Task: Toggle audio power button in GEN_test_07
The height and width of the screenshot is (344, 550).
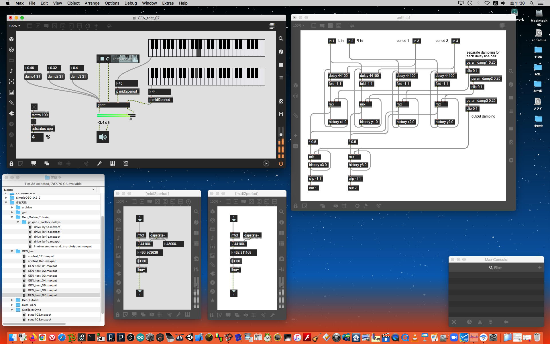Action: pyautogui.click(x=281, y=163)
